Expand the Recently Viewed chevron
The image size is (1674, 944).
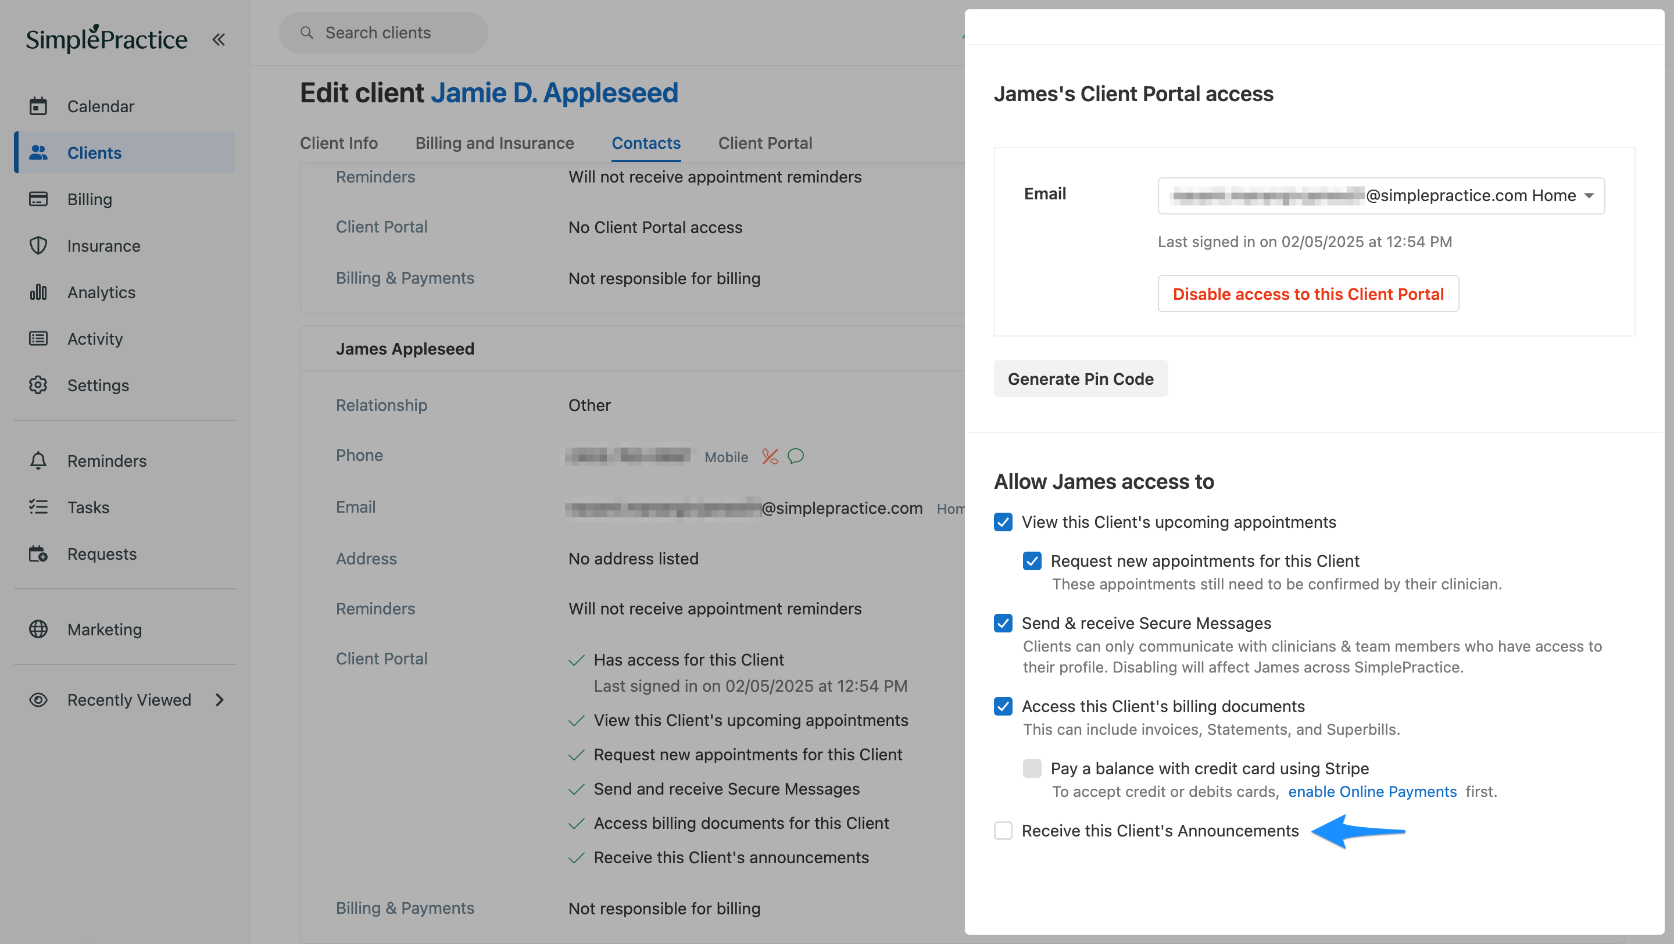tap(220, 700)
